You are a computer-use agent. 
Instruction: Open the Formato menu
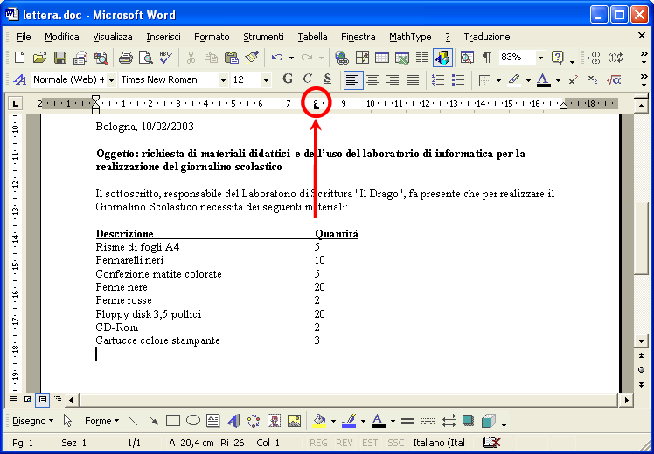[212, 37]
